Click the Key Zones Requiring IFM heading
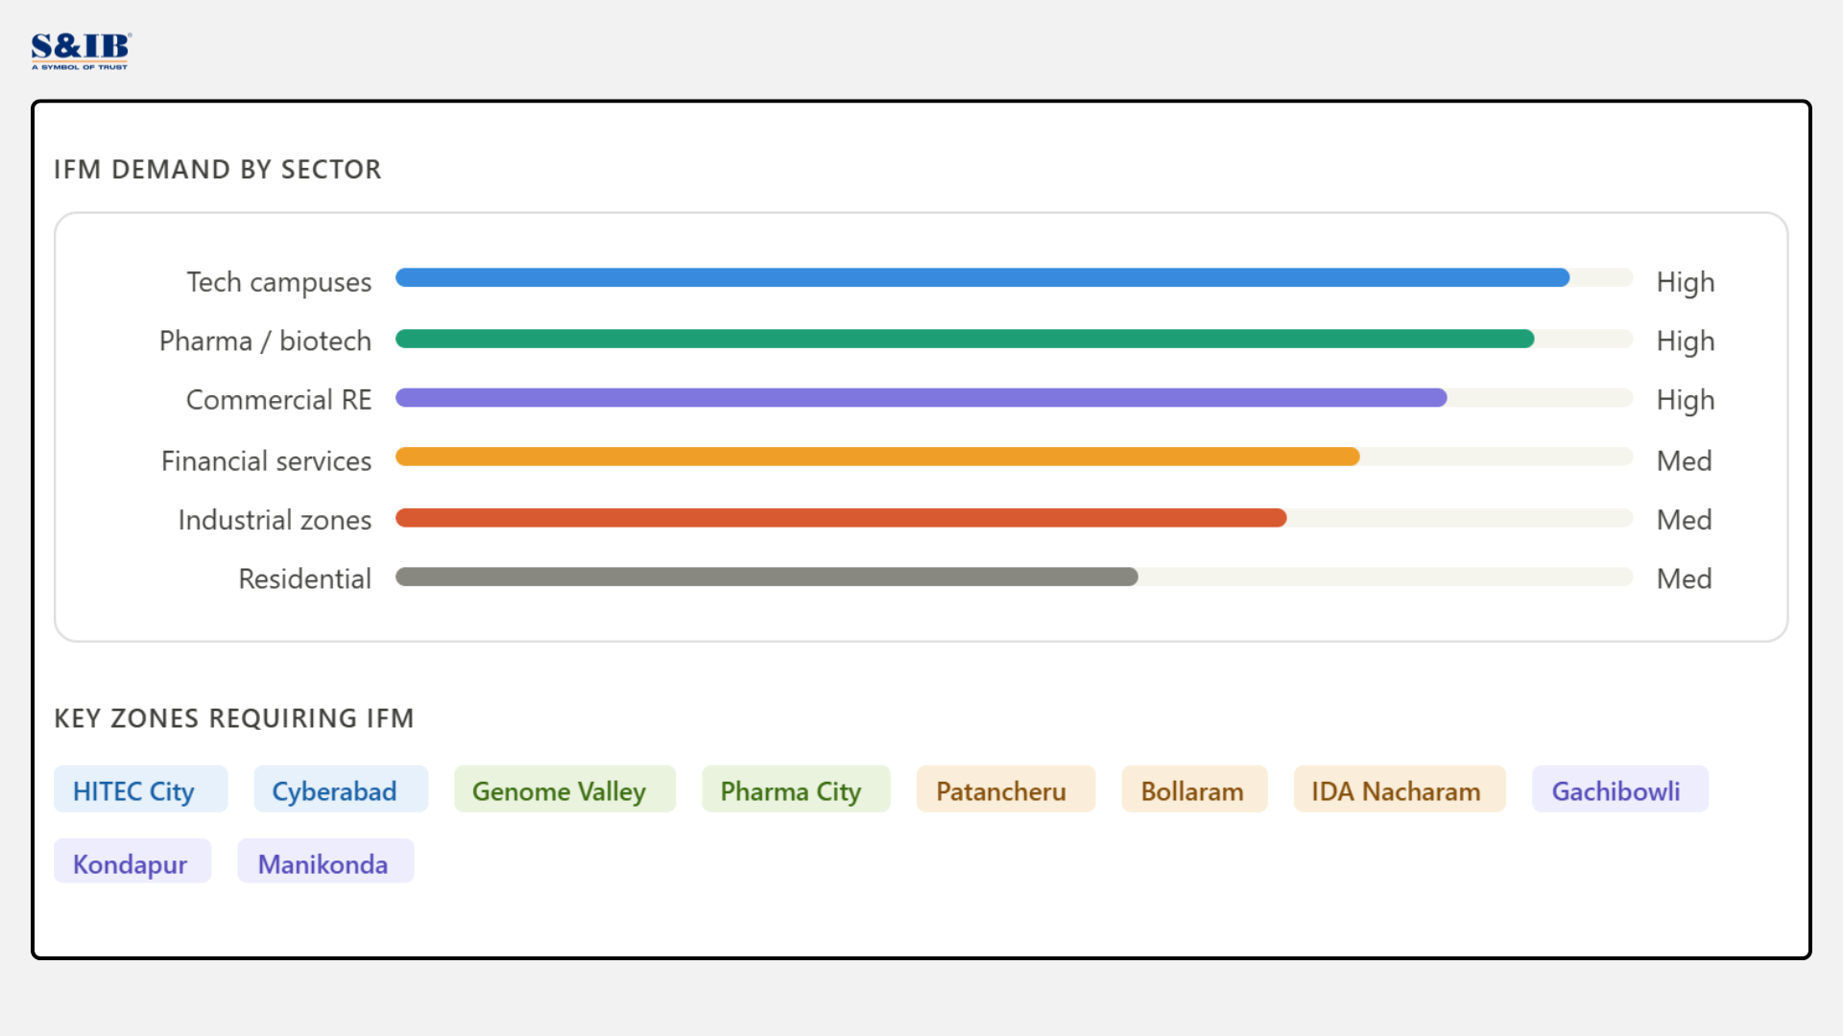 pos(234,718)
